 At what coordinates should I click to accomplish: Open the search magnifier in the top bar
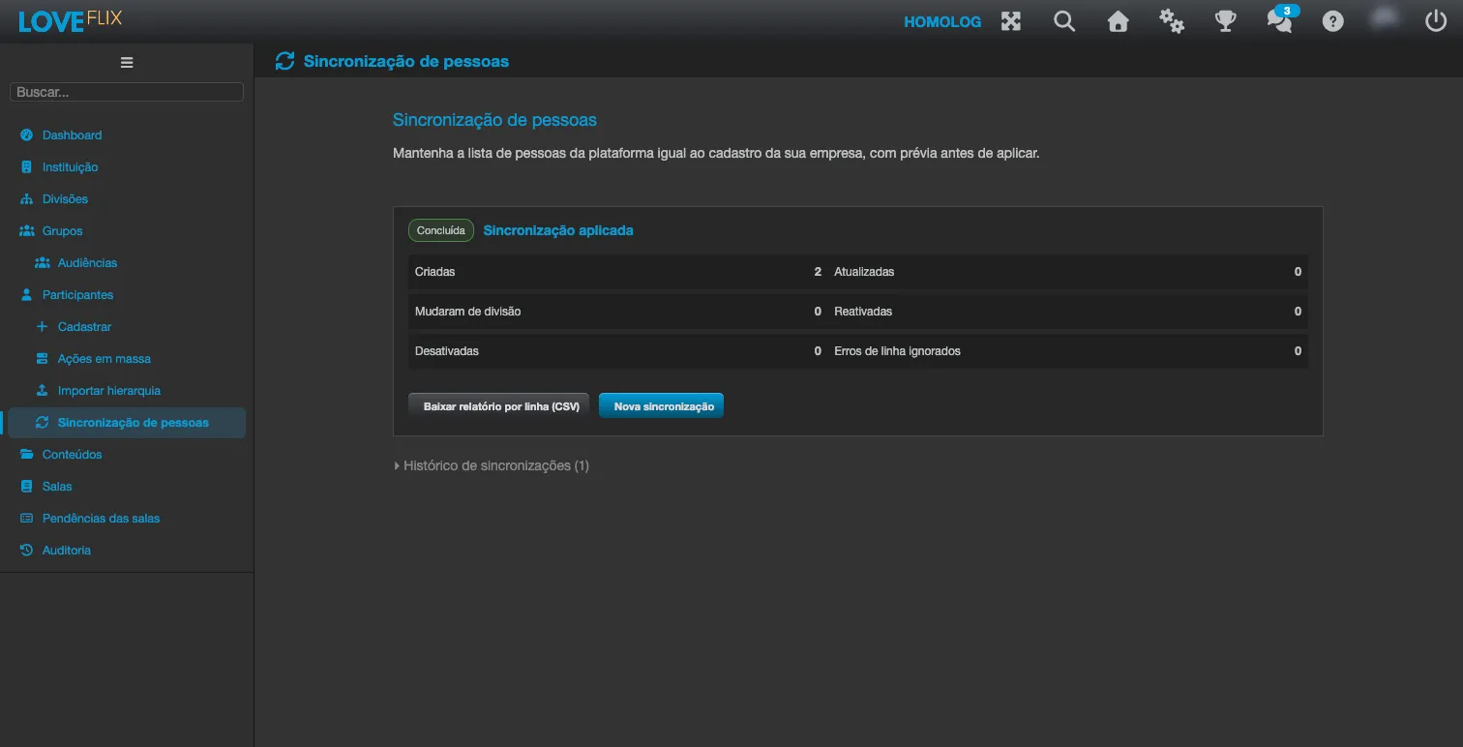[1064, 21]
